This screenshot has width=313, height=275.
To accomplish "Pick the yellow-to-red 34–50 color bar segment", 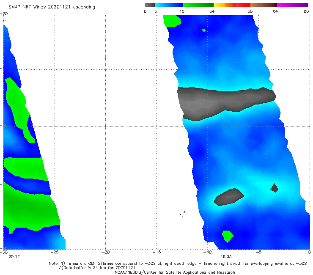I will point(232,5).
